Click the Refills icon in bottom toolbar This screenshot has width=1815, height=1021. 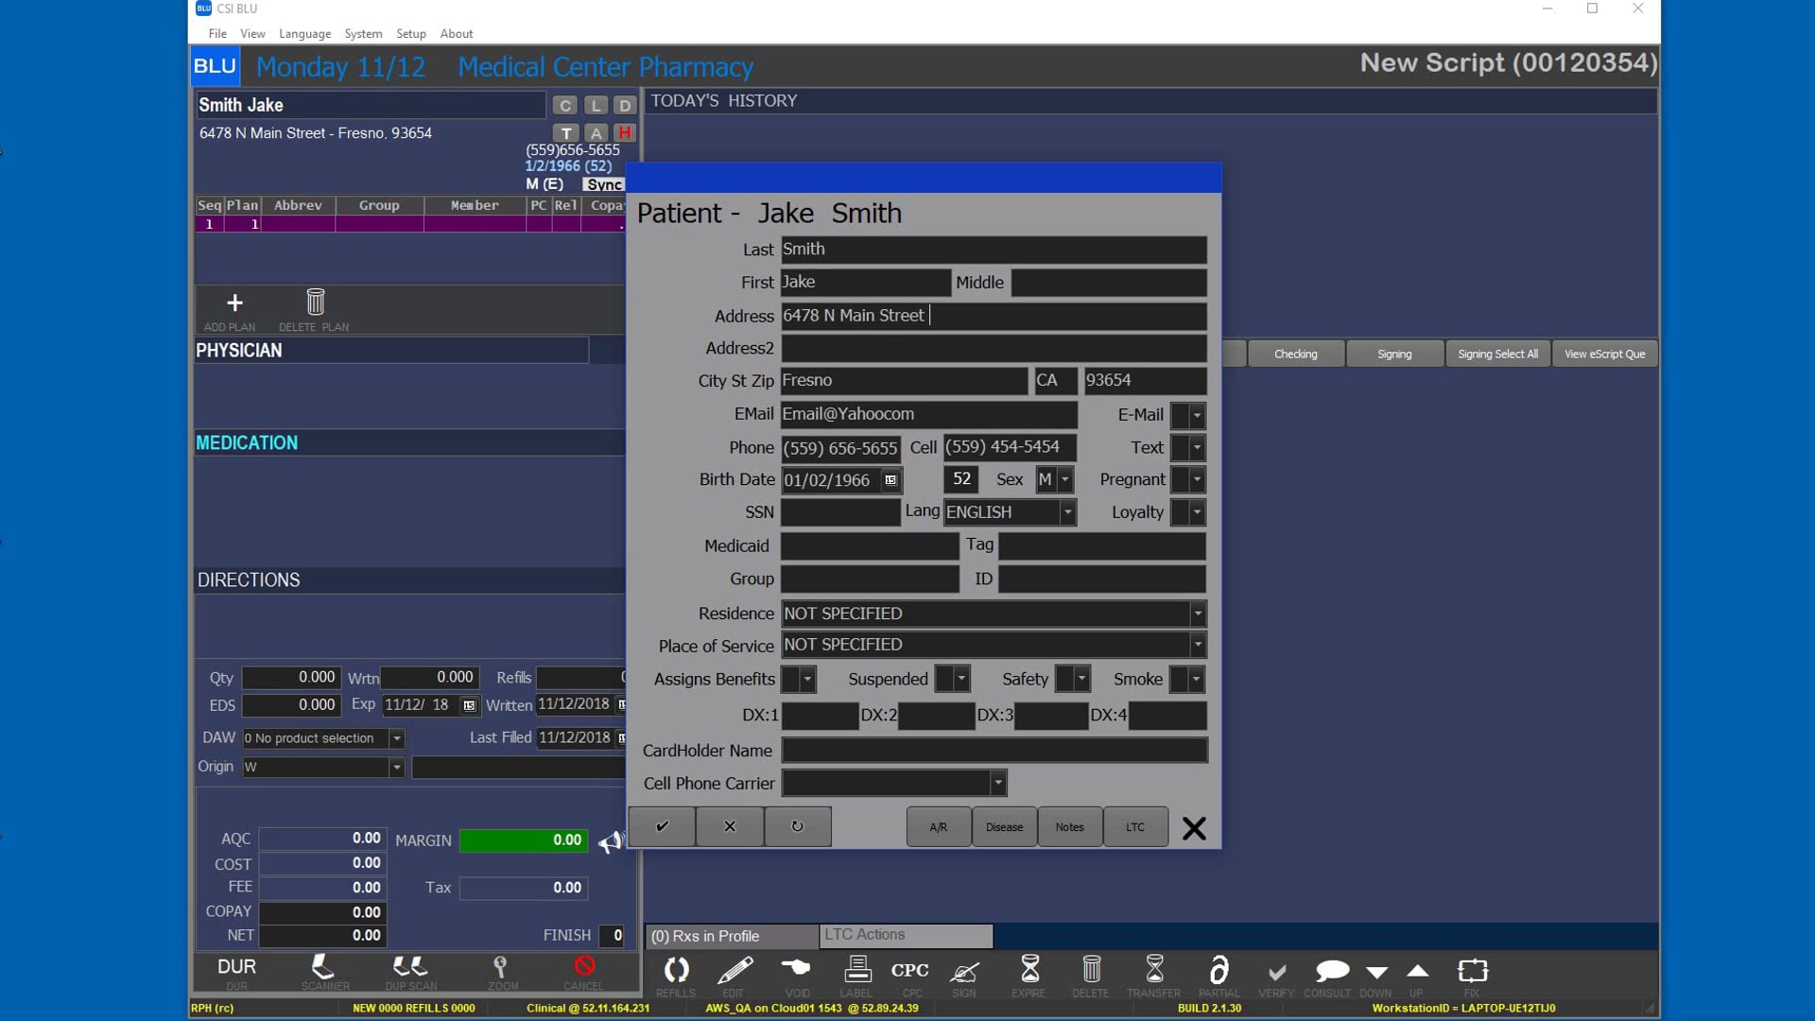click(x=676, y=971)
